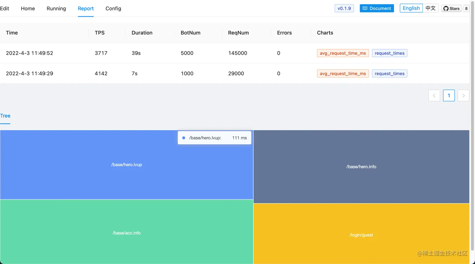Select the 2022-4-3 11:49:52 report row
This screenshot has width=475, height=264.
pos(234,53)
